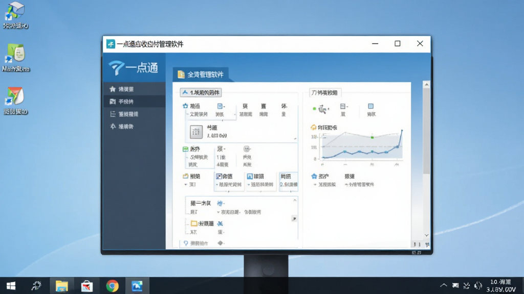
Task: Click the first group header button with the blue icon
Action: (201, 92)
